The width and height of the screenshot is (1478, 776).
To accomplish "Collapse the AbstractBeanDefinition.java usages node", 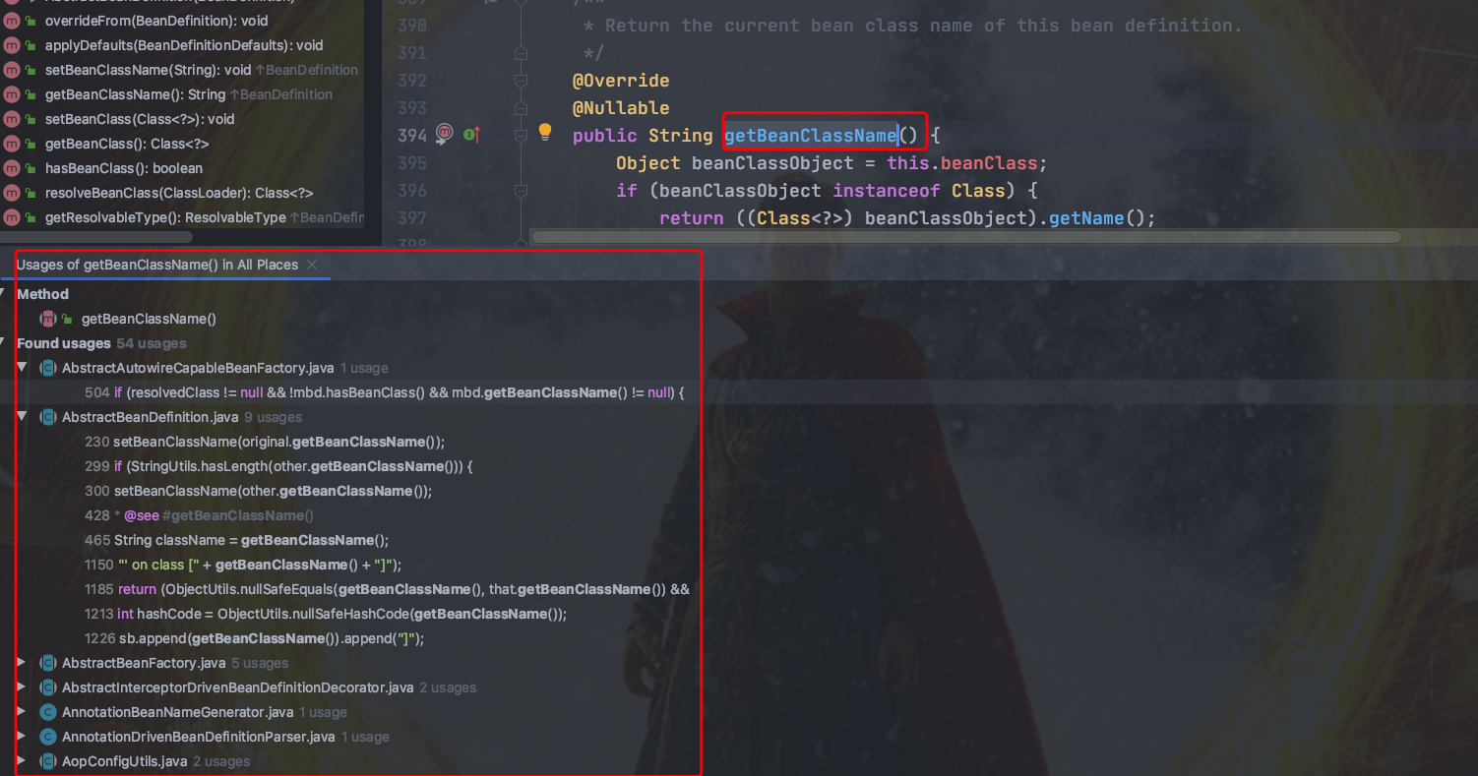I will 22,417.
